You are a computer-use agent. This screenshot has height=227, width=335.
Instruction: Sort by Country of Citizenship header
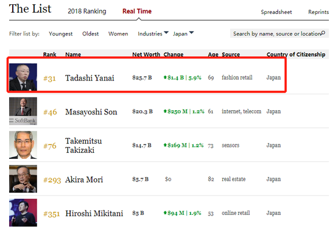[x=296, y=54]
